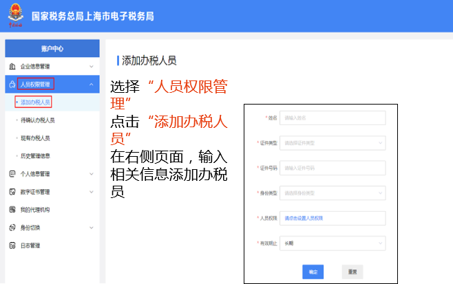453x284 pixels.
Task: Open the 身份类型 dropdown
Action: (x=332, y=193)
